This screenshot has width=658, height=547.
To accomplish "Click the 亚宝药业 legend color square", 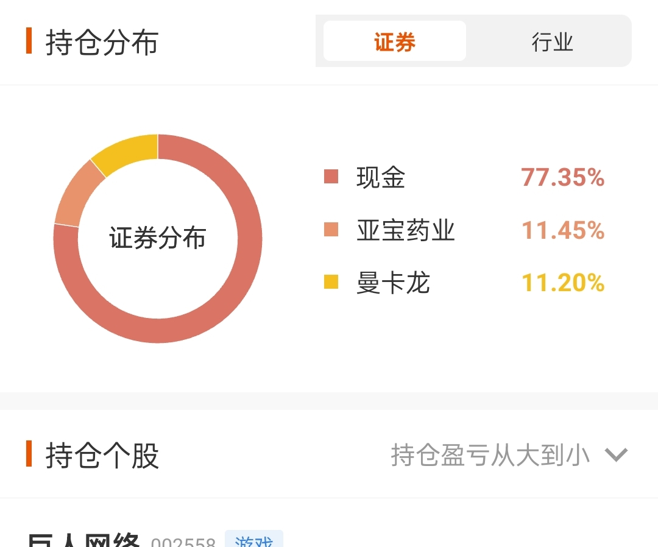I will (331, 230).
